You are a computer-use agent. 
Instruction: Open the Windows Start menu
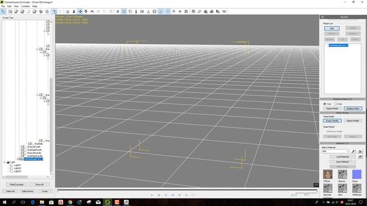[5, 202]
